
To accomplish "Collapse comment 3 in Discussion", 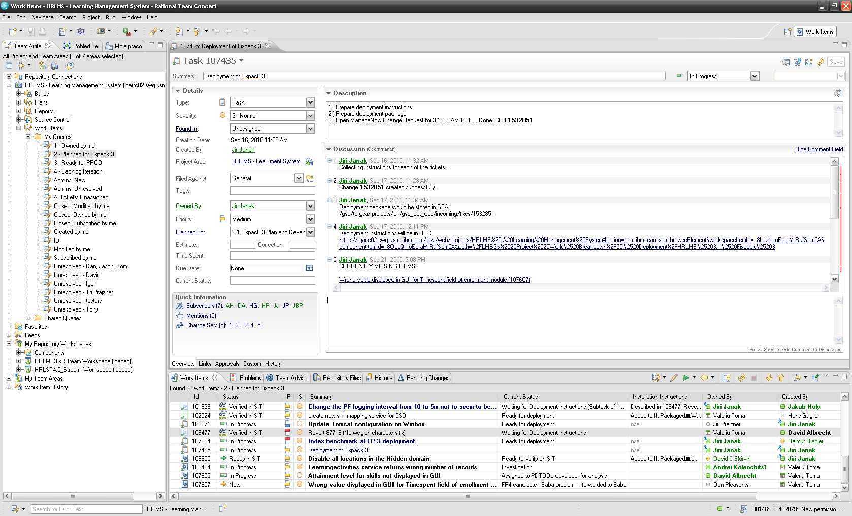I will (329, 200).
